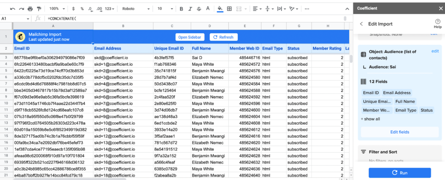Click unique email ID cell 2e80e625f0
445x180 pixels.
[x=172, y=103]
